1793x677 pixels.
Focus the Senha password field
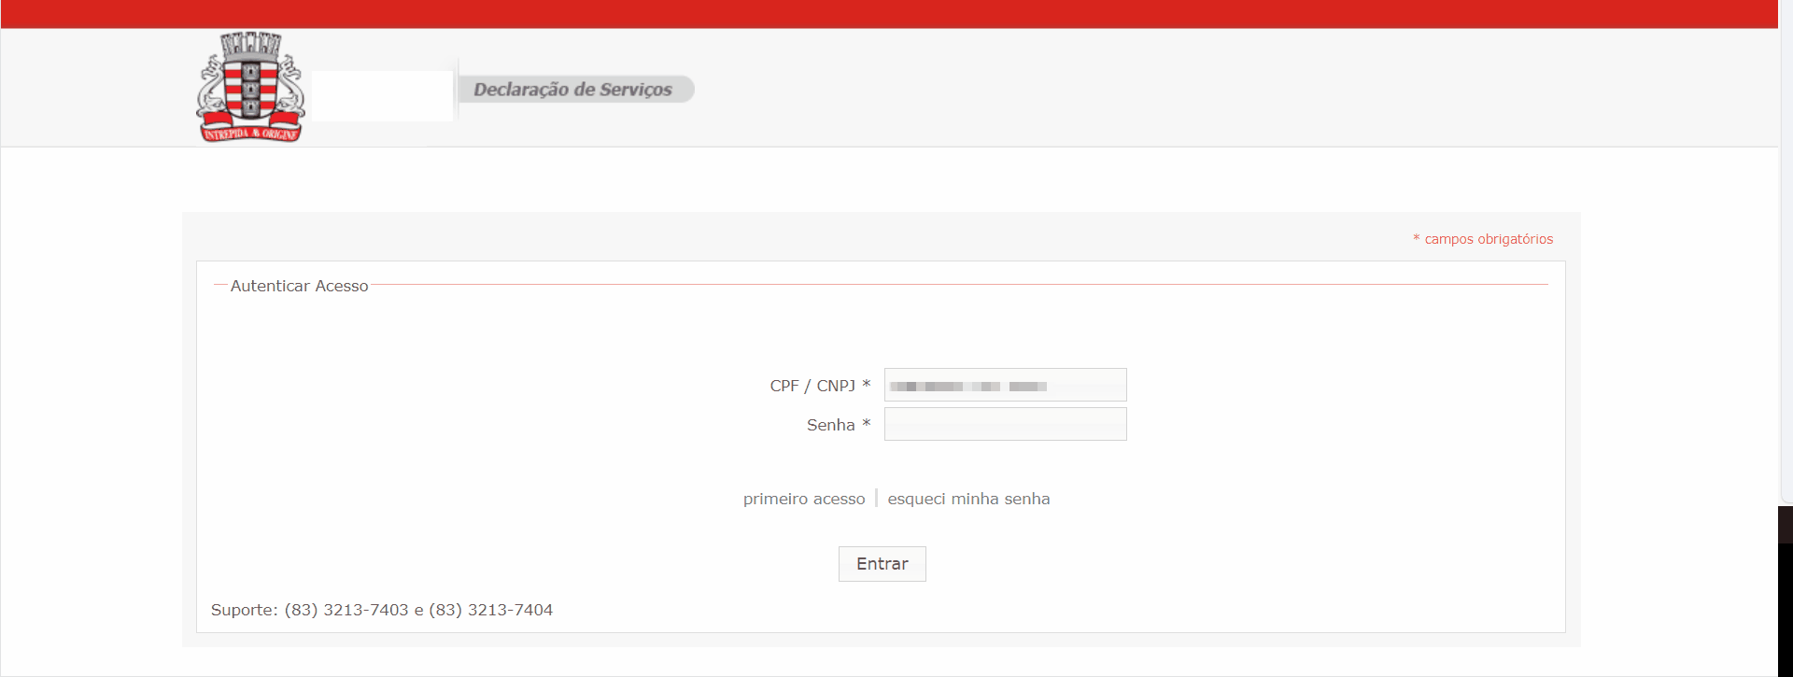(x=1005, y=424)
